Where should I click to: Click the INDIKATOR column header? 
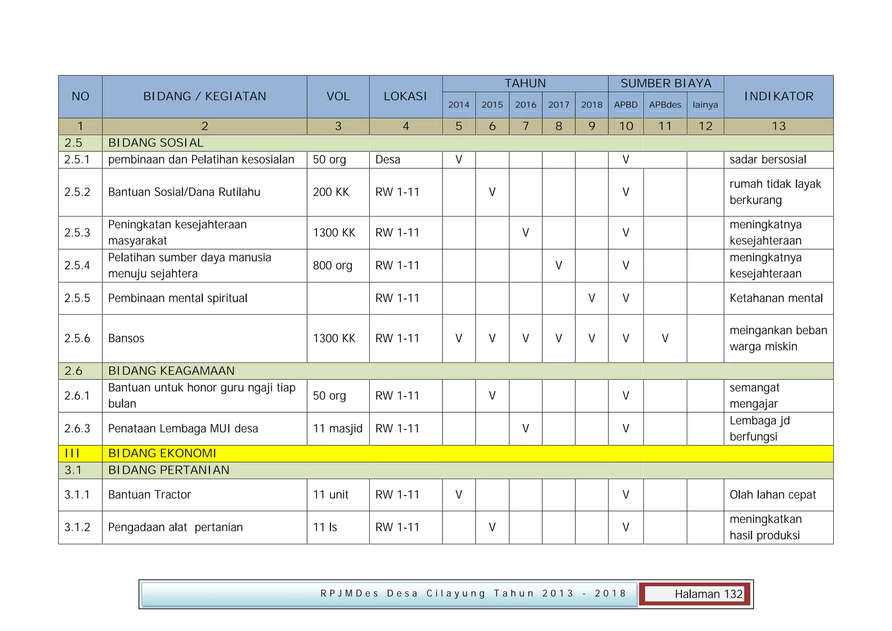(778, 96)
